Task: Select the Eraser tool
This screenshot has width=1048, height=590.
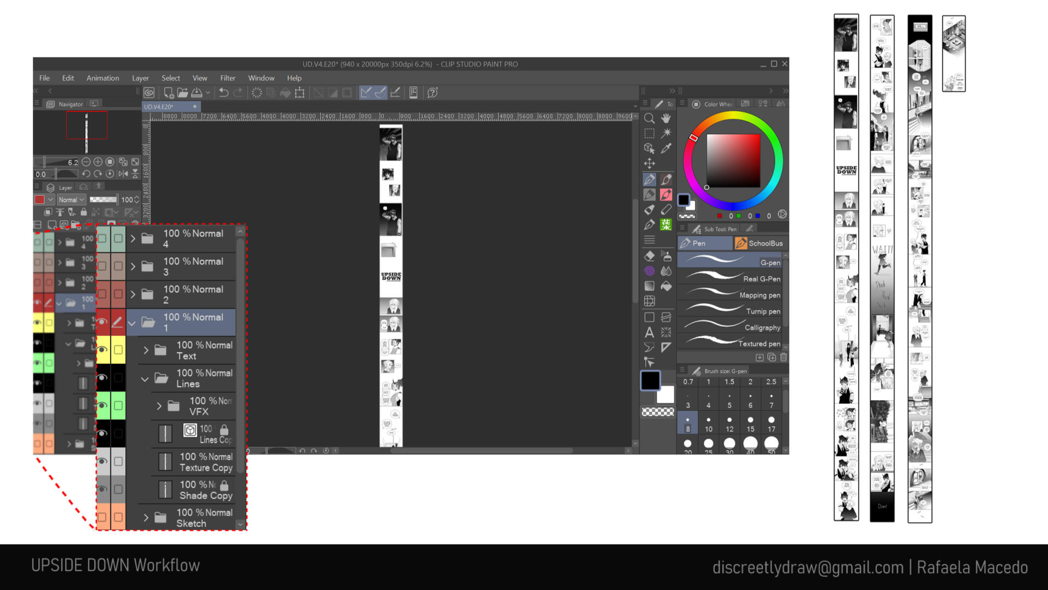Action: point(649,256)
